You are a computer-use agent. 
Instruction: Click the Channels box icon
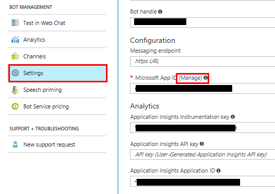click(x=15, y=56)
